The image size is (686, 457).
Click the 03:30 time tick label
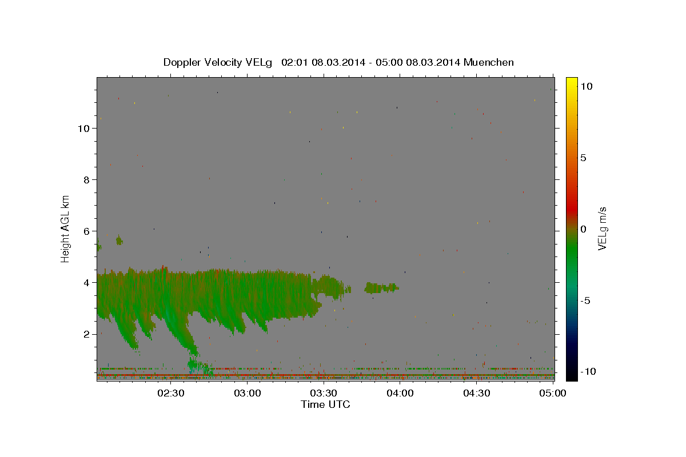(x=324, y=393)
